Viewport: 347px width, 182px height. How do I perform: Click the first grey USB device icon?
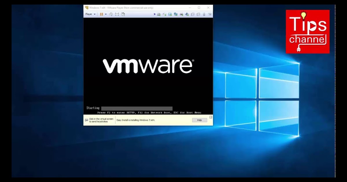point(193,14)
